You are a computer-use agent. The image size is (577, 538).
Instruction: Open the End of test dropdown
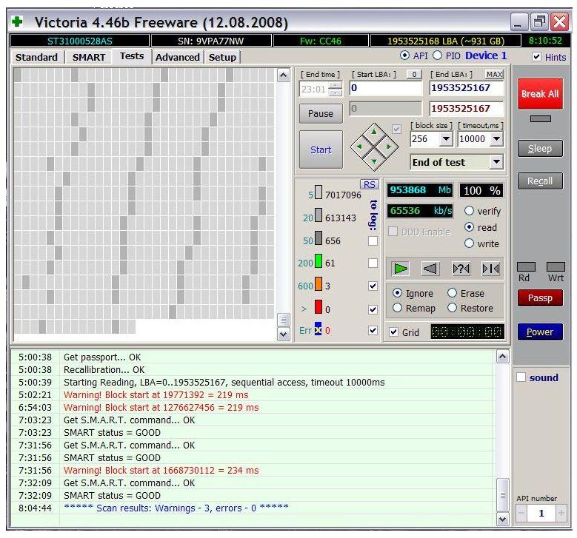pos(496,162)
